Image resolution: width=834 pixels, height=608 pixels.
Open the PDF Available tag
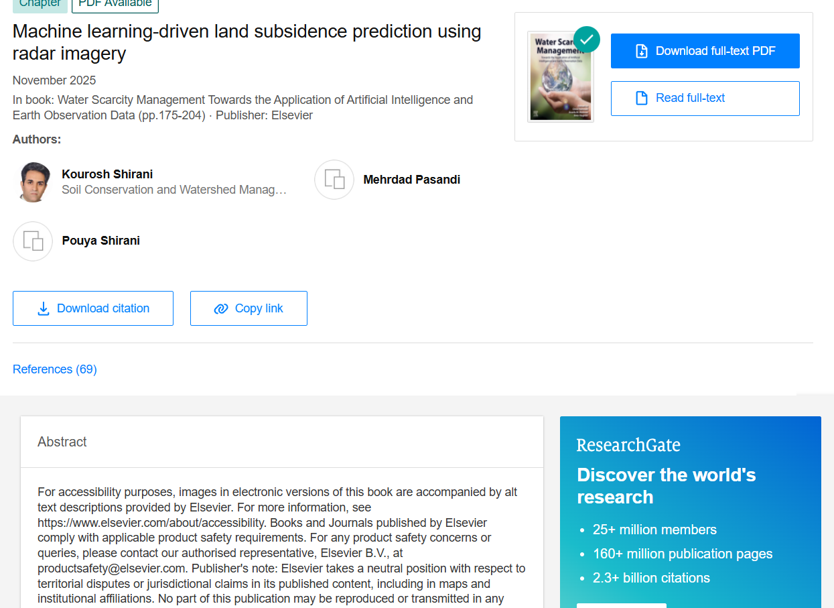click(x=115, y=3)
